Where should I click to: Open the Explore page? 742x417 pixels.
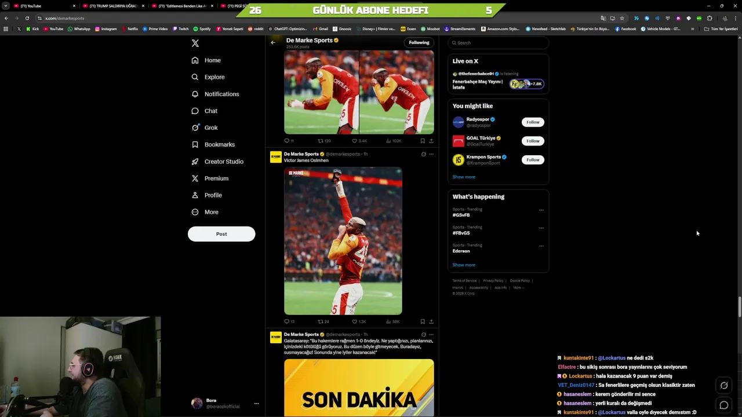[x=208, y=77]
